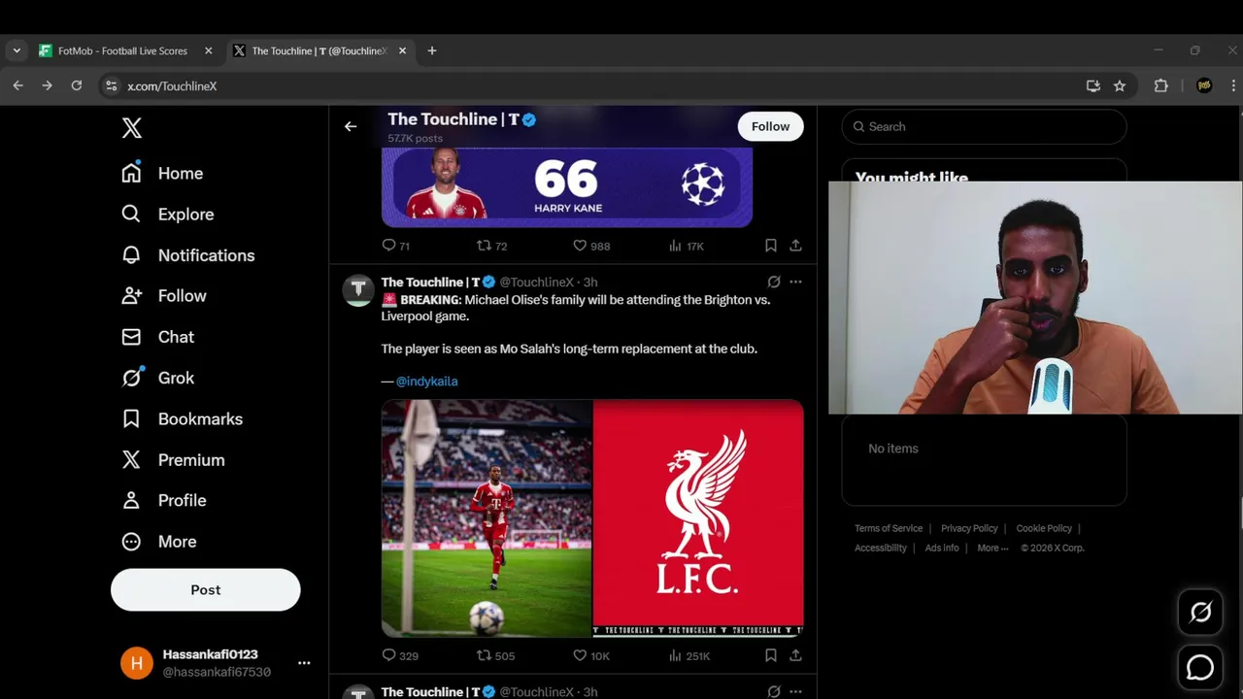Open the More menu in sidebar
1243x699 pixels.
pyautogui.click(x=158, y=542)
